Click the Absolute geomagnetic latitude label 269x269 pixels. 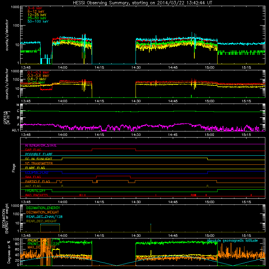point(232,241)
